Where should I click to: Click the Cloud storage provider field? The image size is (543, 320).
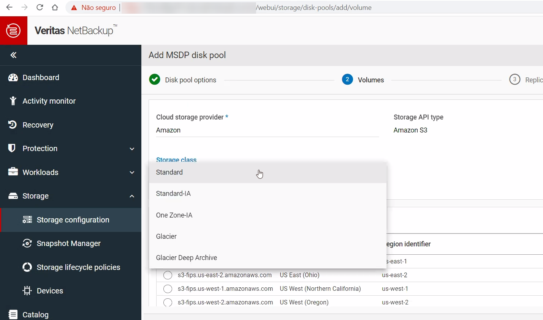tap(267, 130)
